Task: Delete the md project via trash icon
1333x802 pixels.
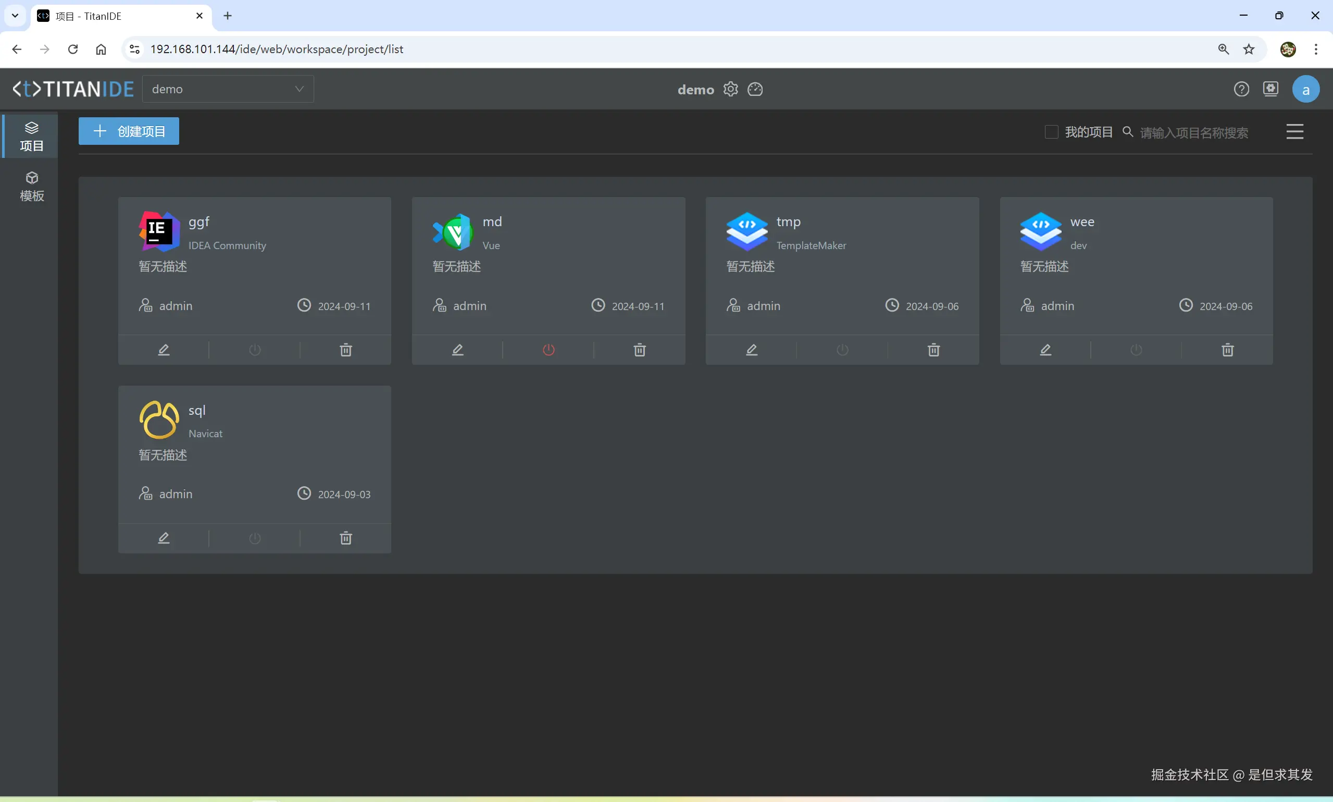Action: [640, 350]
